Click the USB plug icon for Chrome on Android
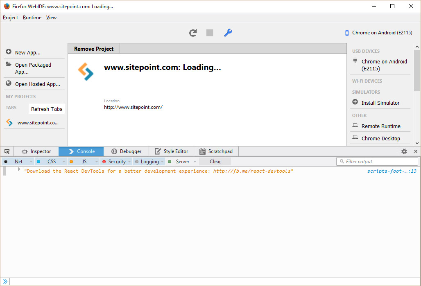This screenshot has width=421, height=286. pos(355,61)
